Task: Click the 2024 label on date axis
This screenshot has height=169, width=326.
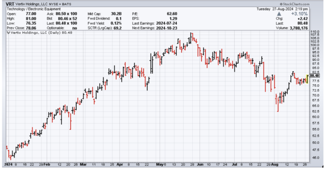Action: pyautogui.click(x=9, y=165)
